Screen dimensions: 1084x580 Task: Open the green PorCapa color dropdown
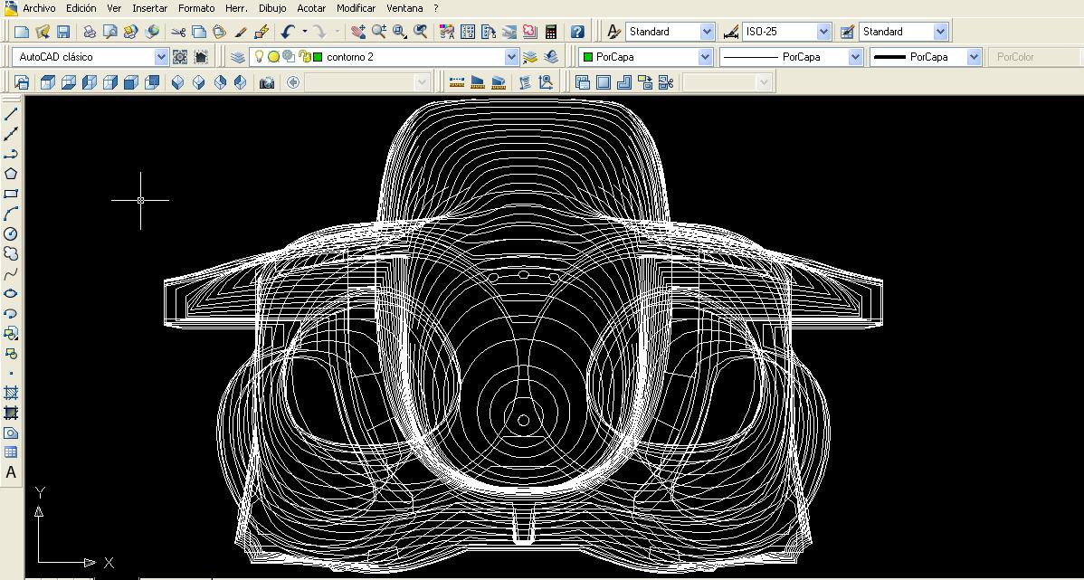coord(705,57)
